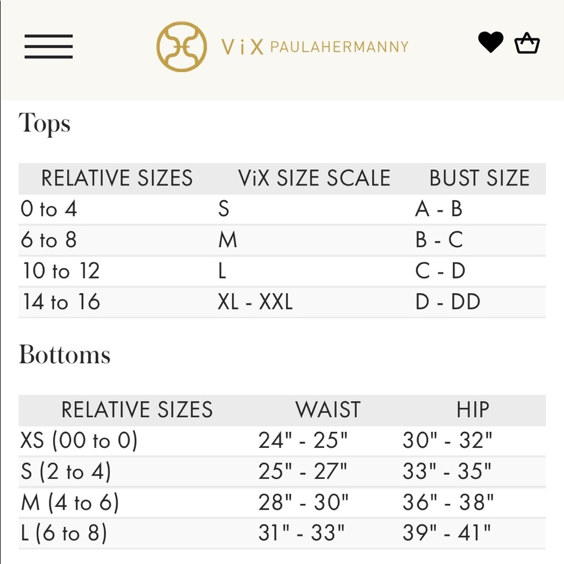The width and height of the screenshot is (564, 564).
Task: Open the hamburger navigation menu
Action: pyautogui.click(x=50, y=48)
